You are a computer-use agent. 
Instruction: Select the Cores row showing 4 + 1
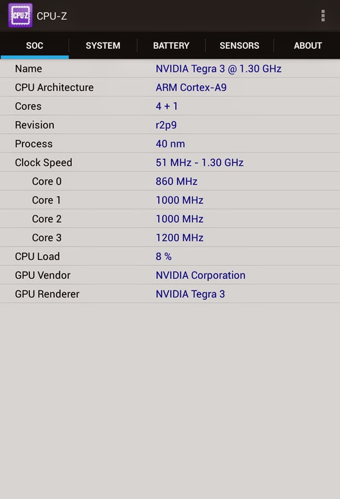tap(170, 106)
